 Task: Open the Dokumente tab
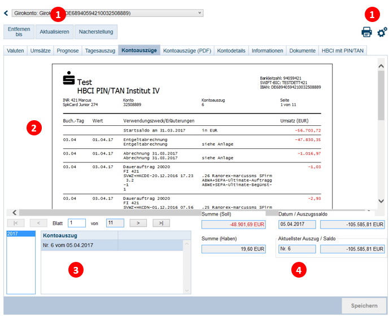click(x=303, y=51)
